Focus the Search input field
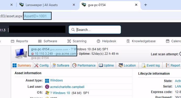Viewport: 181px width, 98px height. 95,30
